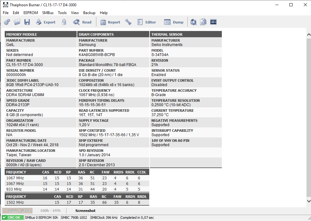Click the JEDEC label 8GB 1Rx8 PC4-2133P-UA0-10

(x=32, y=85)
